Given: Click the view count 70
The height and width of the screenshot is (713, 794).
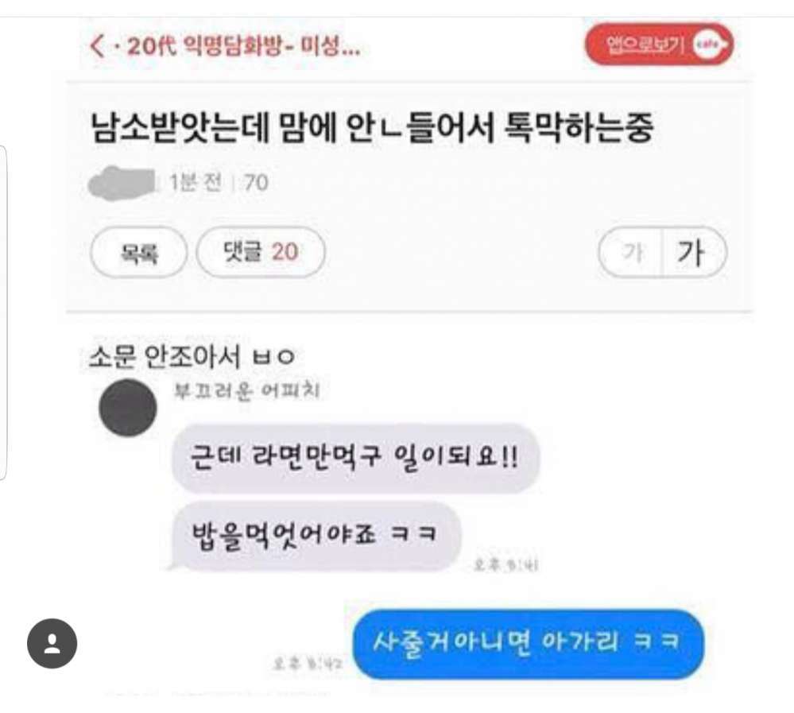Looking at the screenshot, I should [256, 183].
